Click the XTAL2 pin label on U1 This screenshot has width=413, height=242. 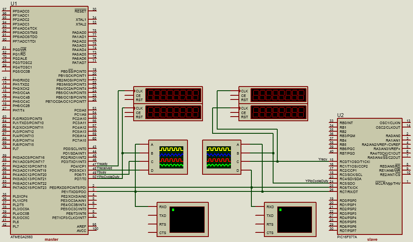(81, 24)
